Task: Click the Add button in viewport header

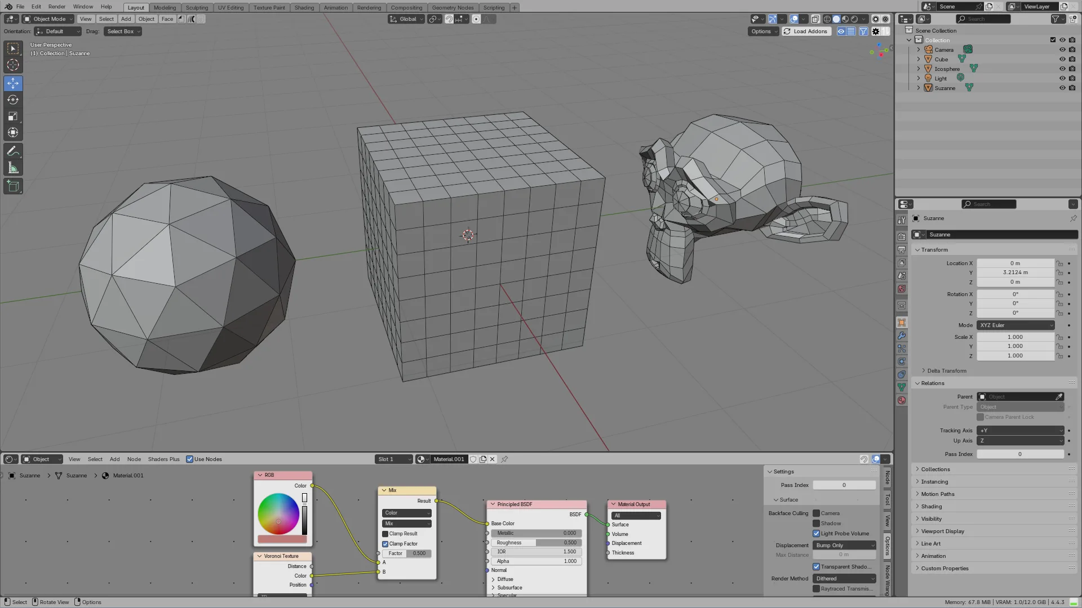Action: pos(126,19)
